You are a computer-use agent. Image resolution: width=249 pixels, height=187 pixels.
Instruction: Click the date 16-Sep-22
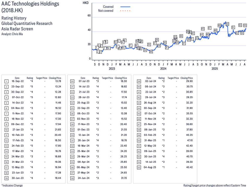click(17, 81)
